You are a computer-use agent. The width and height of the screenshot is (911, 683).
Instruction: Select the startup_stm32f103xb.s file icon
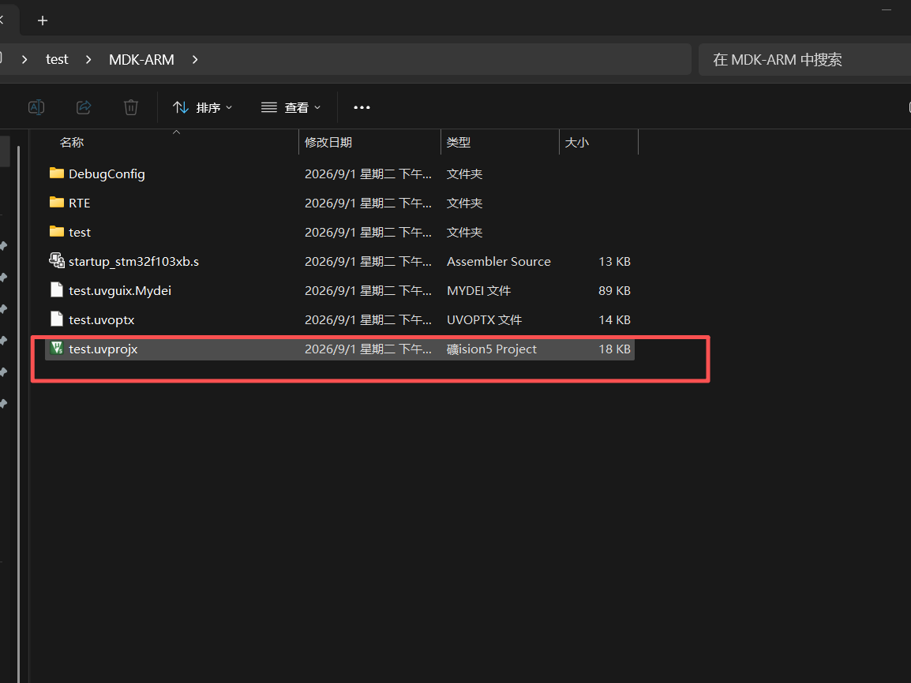point(56,260)
